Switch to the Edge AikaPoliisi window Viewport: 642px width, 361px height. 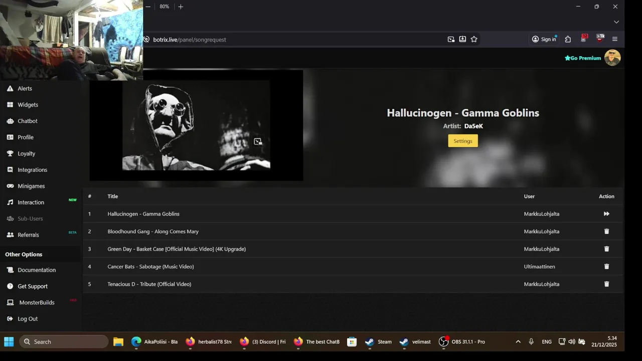click(x=154, y=342)
